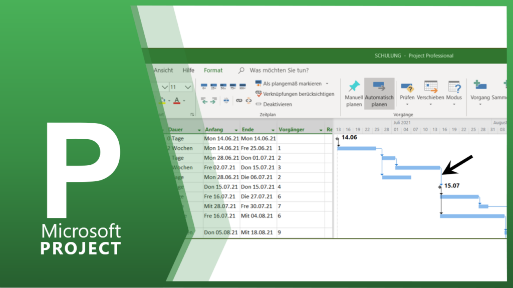The image size is (513, 288).
Task: Click the split task icon
Action: pos(226,101)
